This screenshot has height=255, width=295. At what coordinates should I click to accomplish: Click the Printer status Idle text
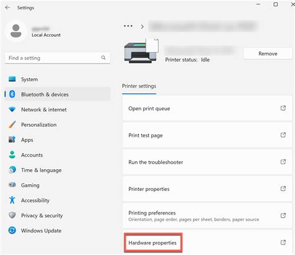click(x=187, y=60)
